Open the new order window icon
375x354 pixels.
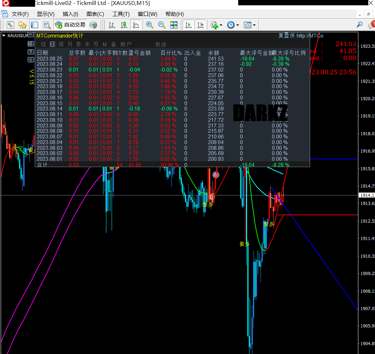point(10,25)
